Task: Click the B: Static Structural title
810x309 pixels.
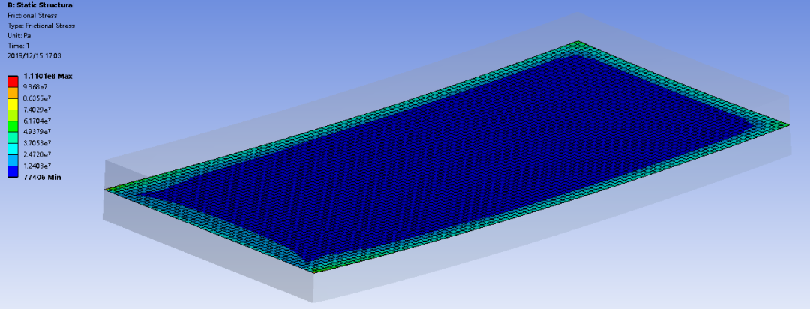Action: coord(40,5)
